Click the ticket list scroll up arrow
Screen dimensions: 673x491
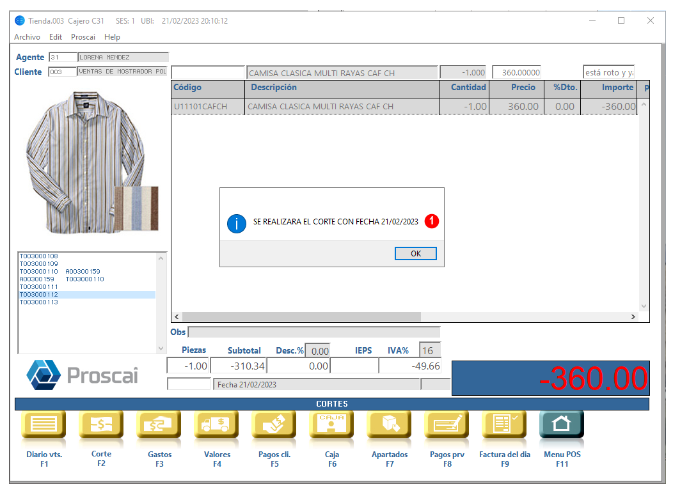tap(161, 258)
